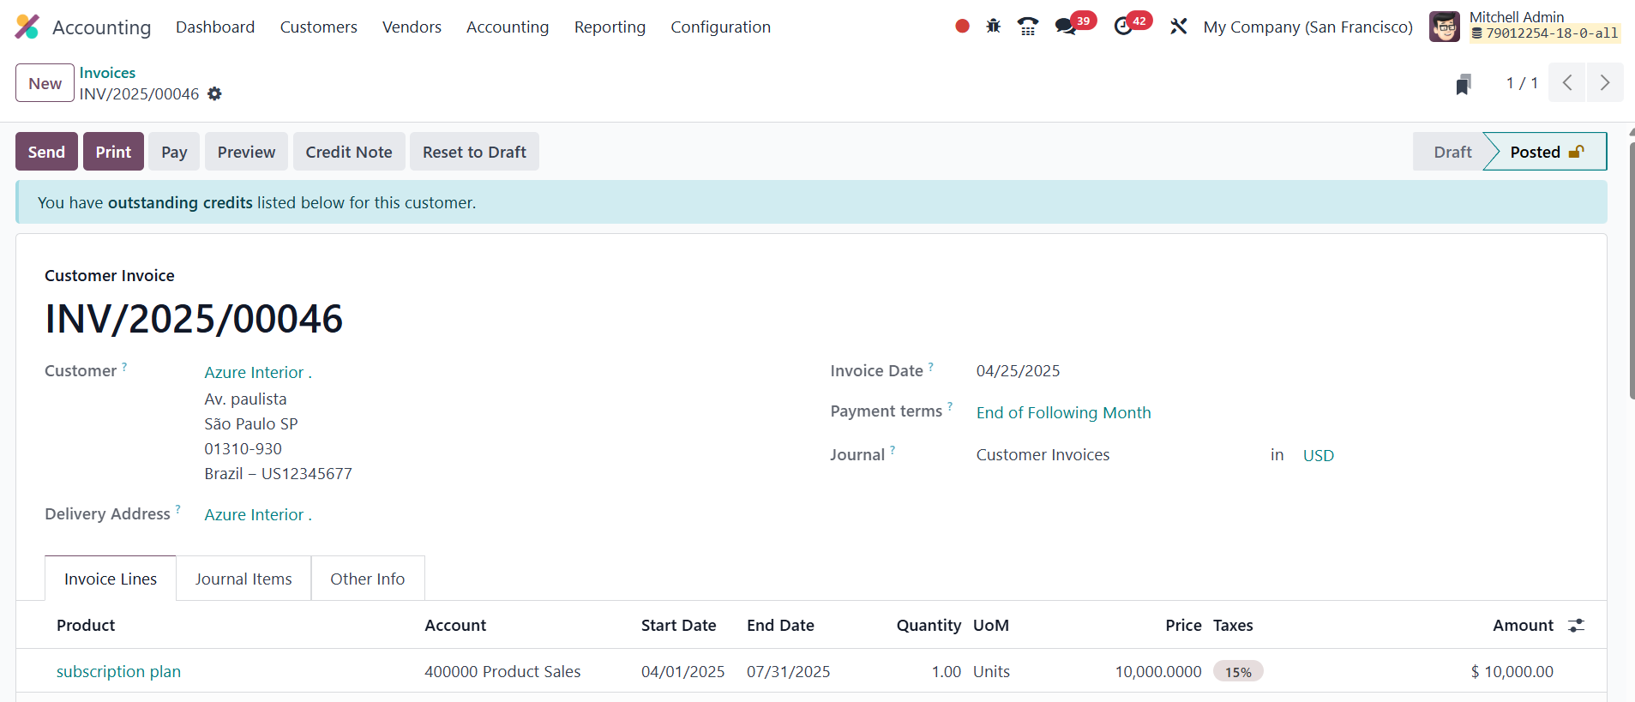Click the red recording indicator icon
Viewport: 1635px width, 702px height.
coord(962,27)
